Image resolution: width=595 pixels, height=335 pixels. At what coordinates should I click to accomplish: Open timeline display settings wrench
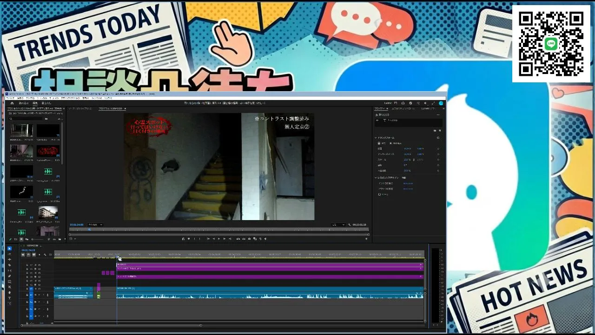[45, 255]
